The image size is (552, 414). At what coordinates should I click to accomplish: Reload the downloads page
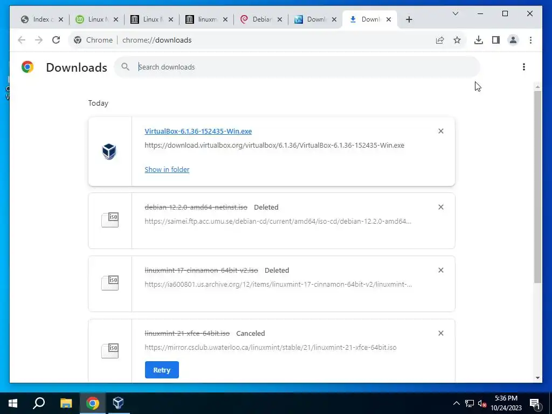coord(56,40)
